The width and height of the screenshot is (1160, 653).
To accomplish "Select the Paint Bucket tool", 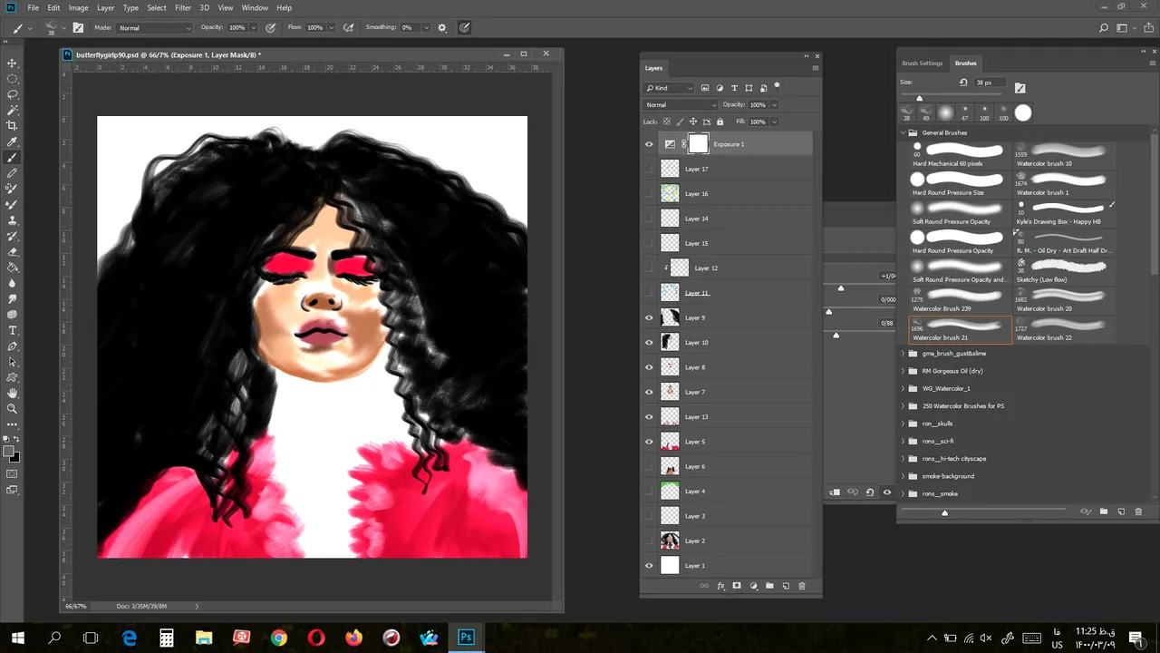I will [x=13, y=268].
